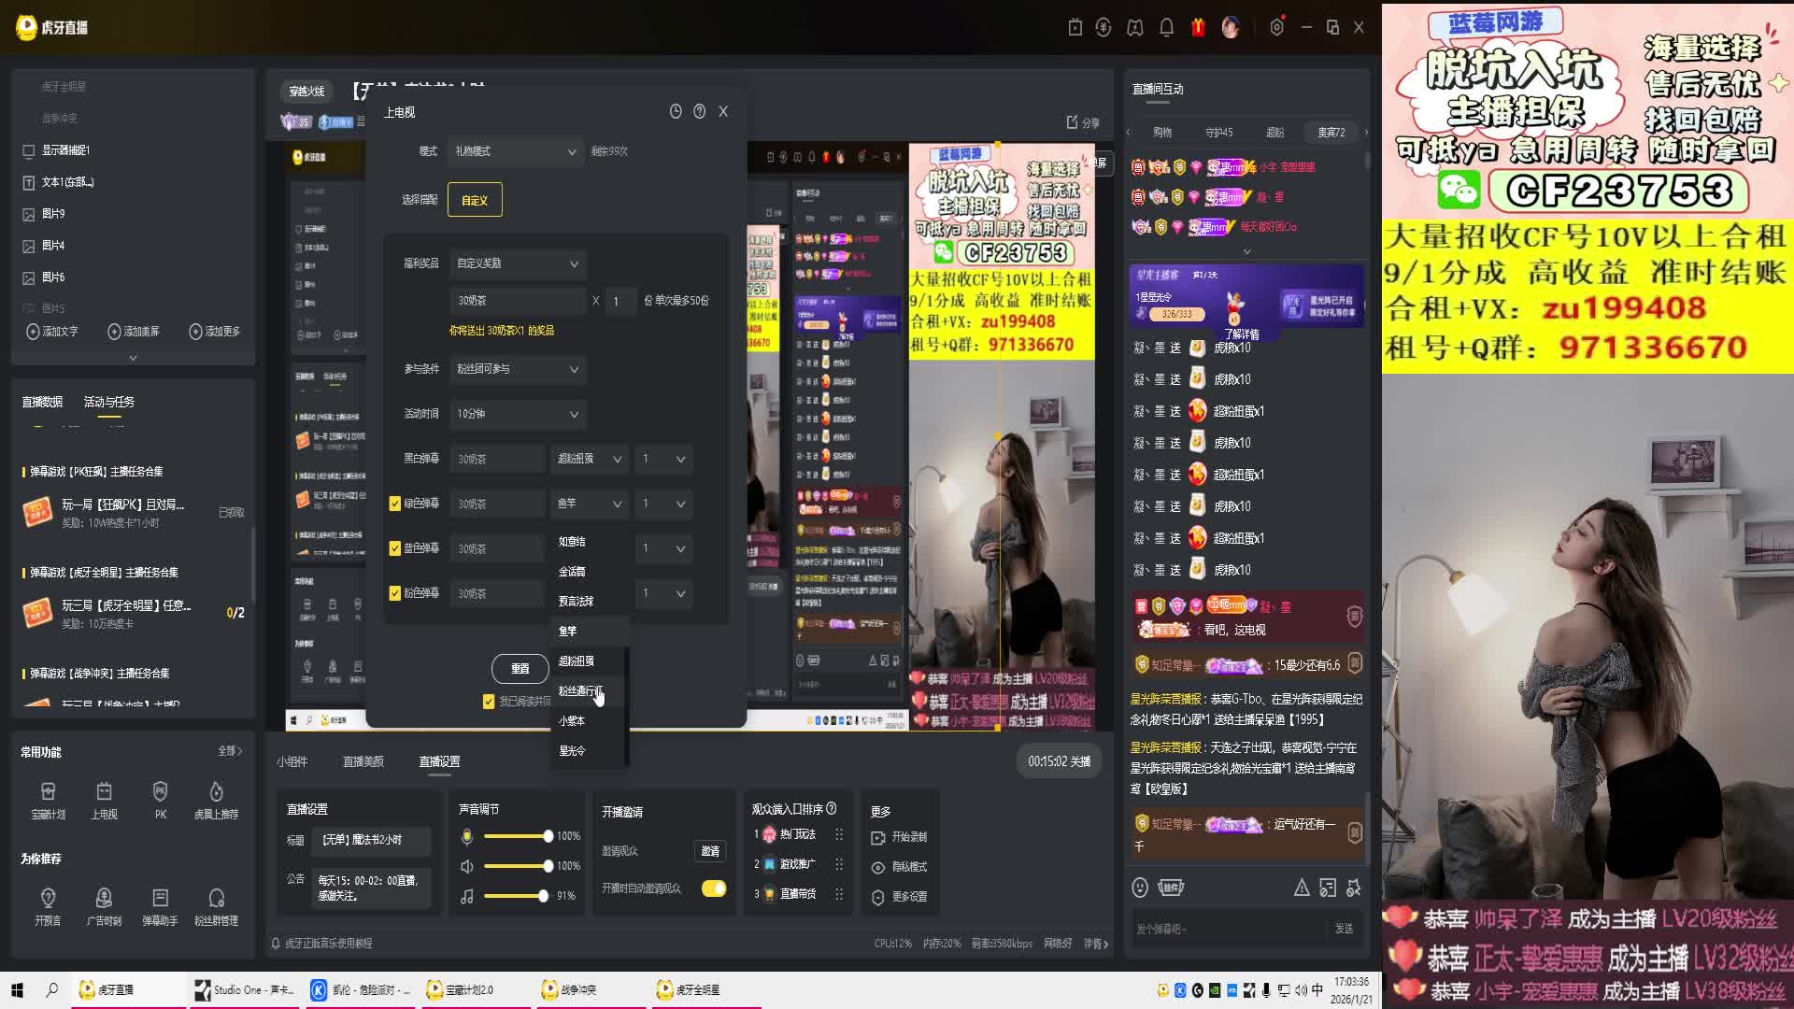Uncheck the 绿色弹幕 checkbox
The height and width of the screenshot is (1009, 1794).
click(395, 504)
